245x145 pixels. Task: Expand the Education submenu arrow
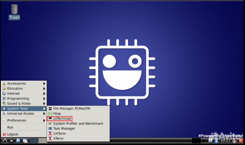(44, 88)
